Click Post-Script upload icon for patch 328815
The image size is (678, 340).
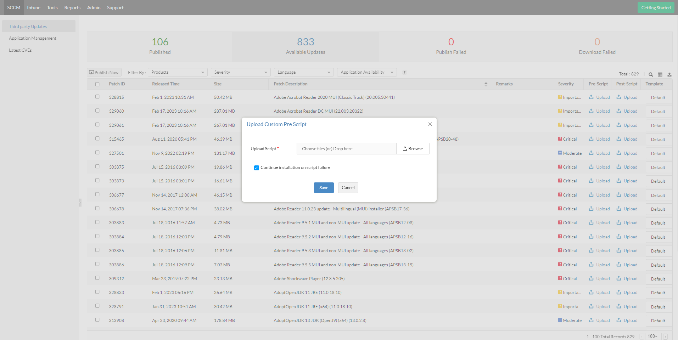[619, 97]
